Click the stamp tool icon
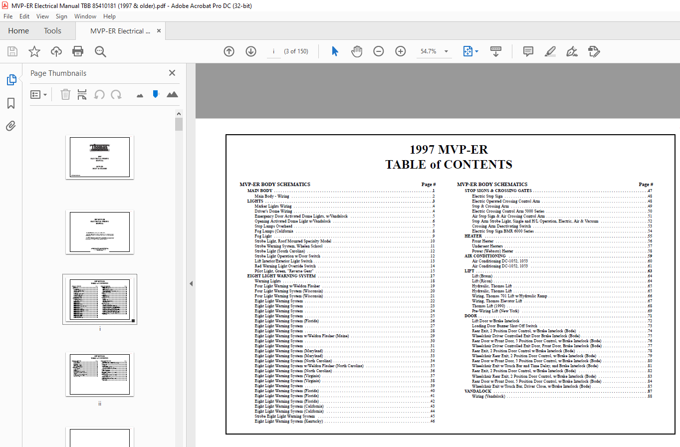This screenshot has height=447, width=680. pos(594,51)
